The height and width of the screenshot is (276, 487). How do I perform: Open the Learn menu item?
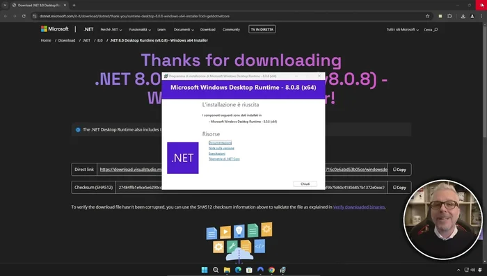pyautogui.click(x=161, y=29)
